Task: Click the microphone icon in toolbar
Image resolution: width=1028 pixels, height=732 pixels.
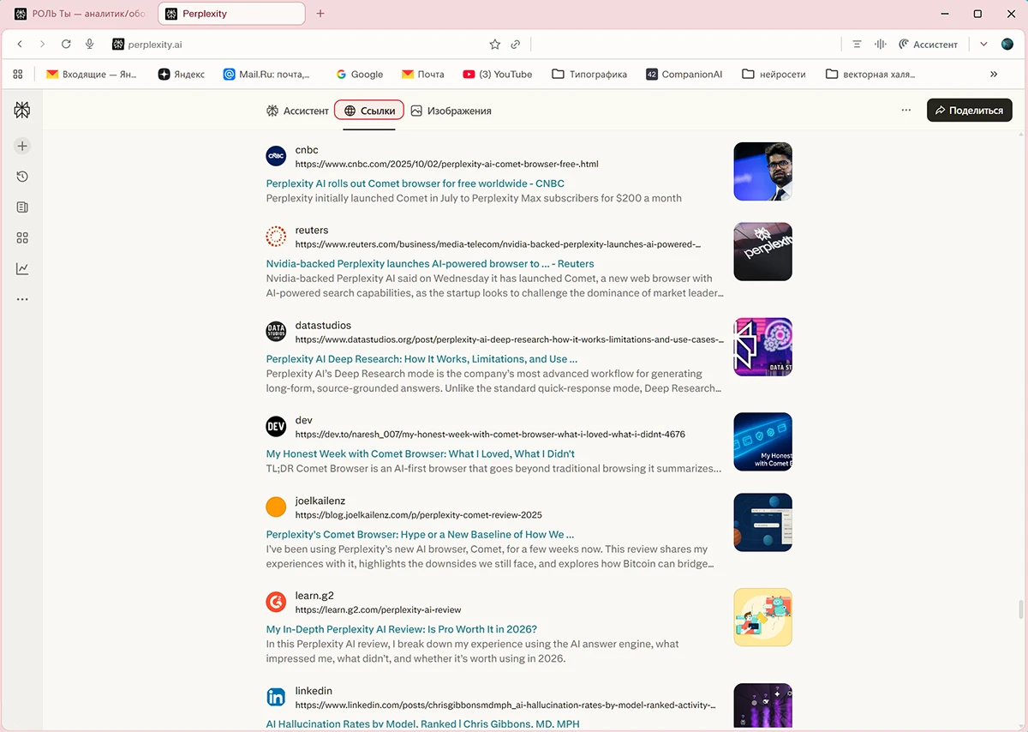Action: click(89, 44)
